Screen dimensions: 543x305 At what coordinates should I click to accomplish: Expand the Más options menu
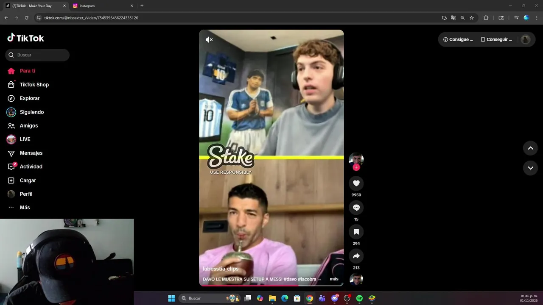point(19,208)
